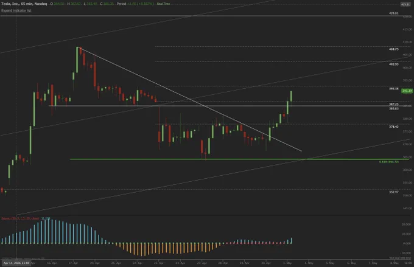Click the 415.00 price axis label
Image resolution: width=414 pixels, height=267 pixels.
tap(407, 29)
